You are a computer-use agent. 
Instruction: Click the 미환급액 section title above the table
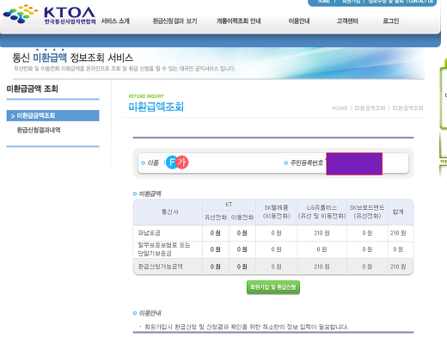pos(150,194)
